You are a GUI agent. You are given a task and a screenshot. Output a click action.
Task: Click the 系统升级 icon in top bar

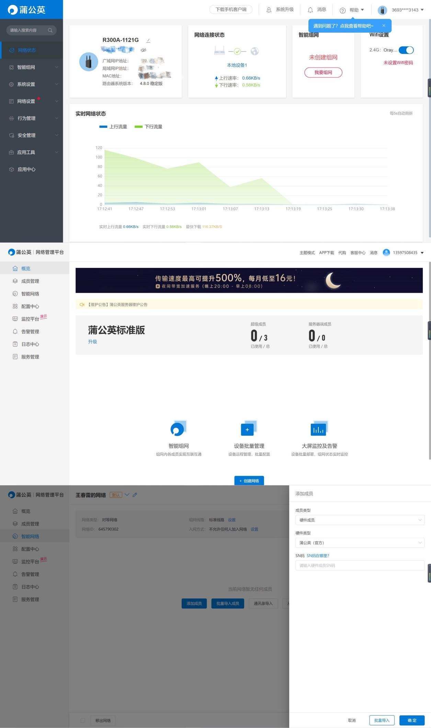(x=269, y=10)
